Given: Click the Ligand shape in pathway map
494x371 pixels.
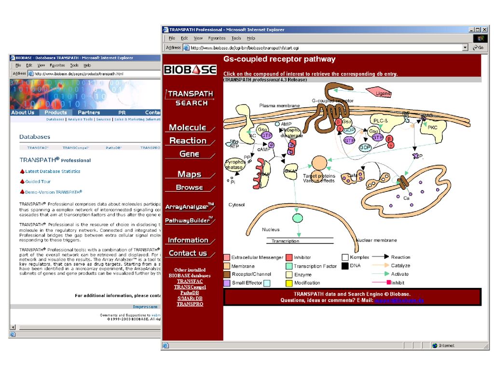Looking at the screenshot, I should 379,92.
